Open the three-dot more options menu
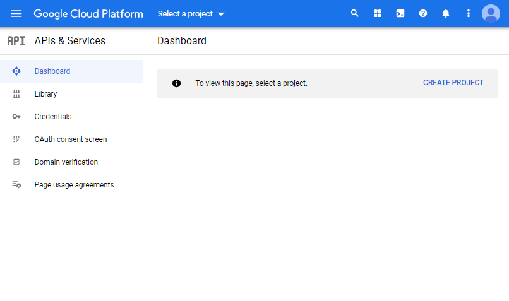 (x=468, y=13)
